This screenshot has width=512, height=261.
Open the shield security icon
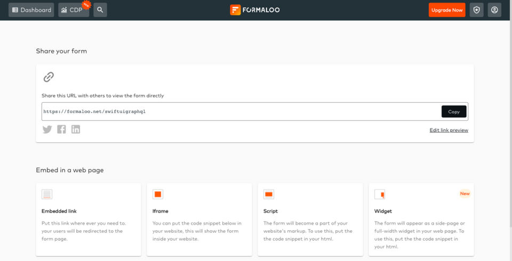(x=476, y=10)
